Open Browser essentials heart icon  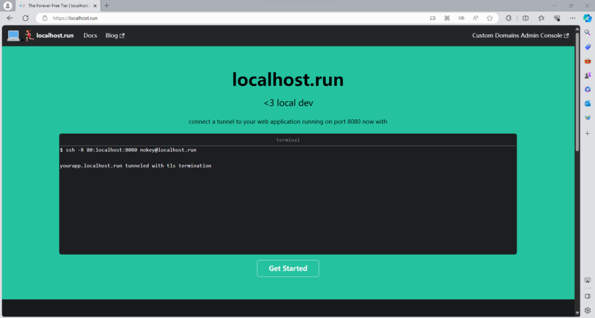(557, 18)
